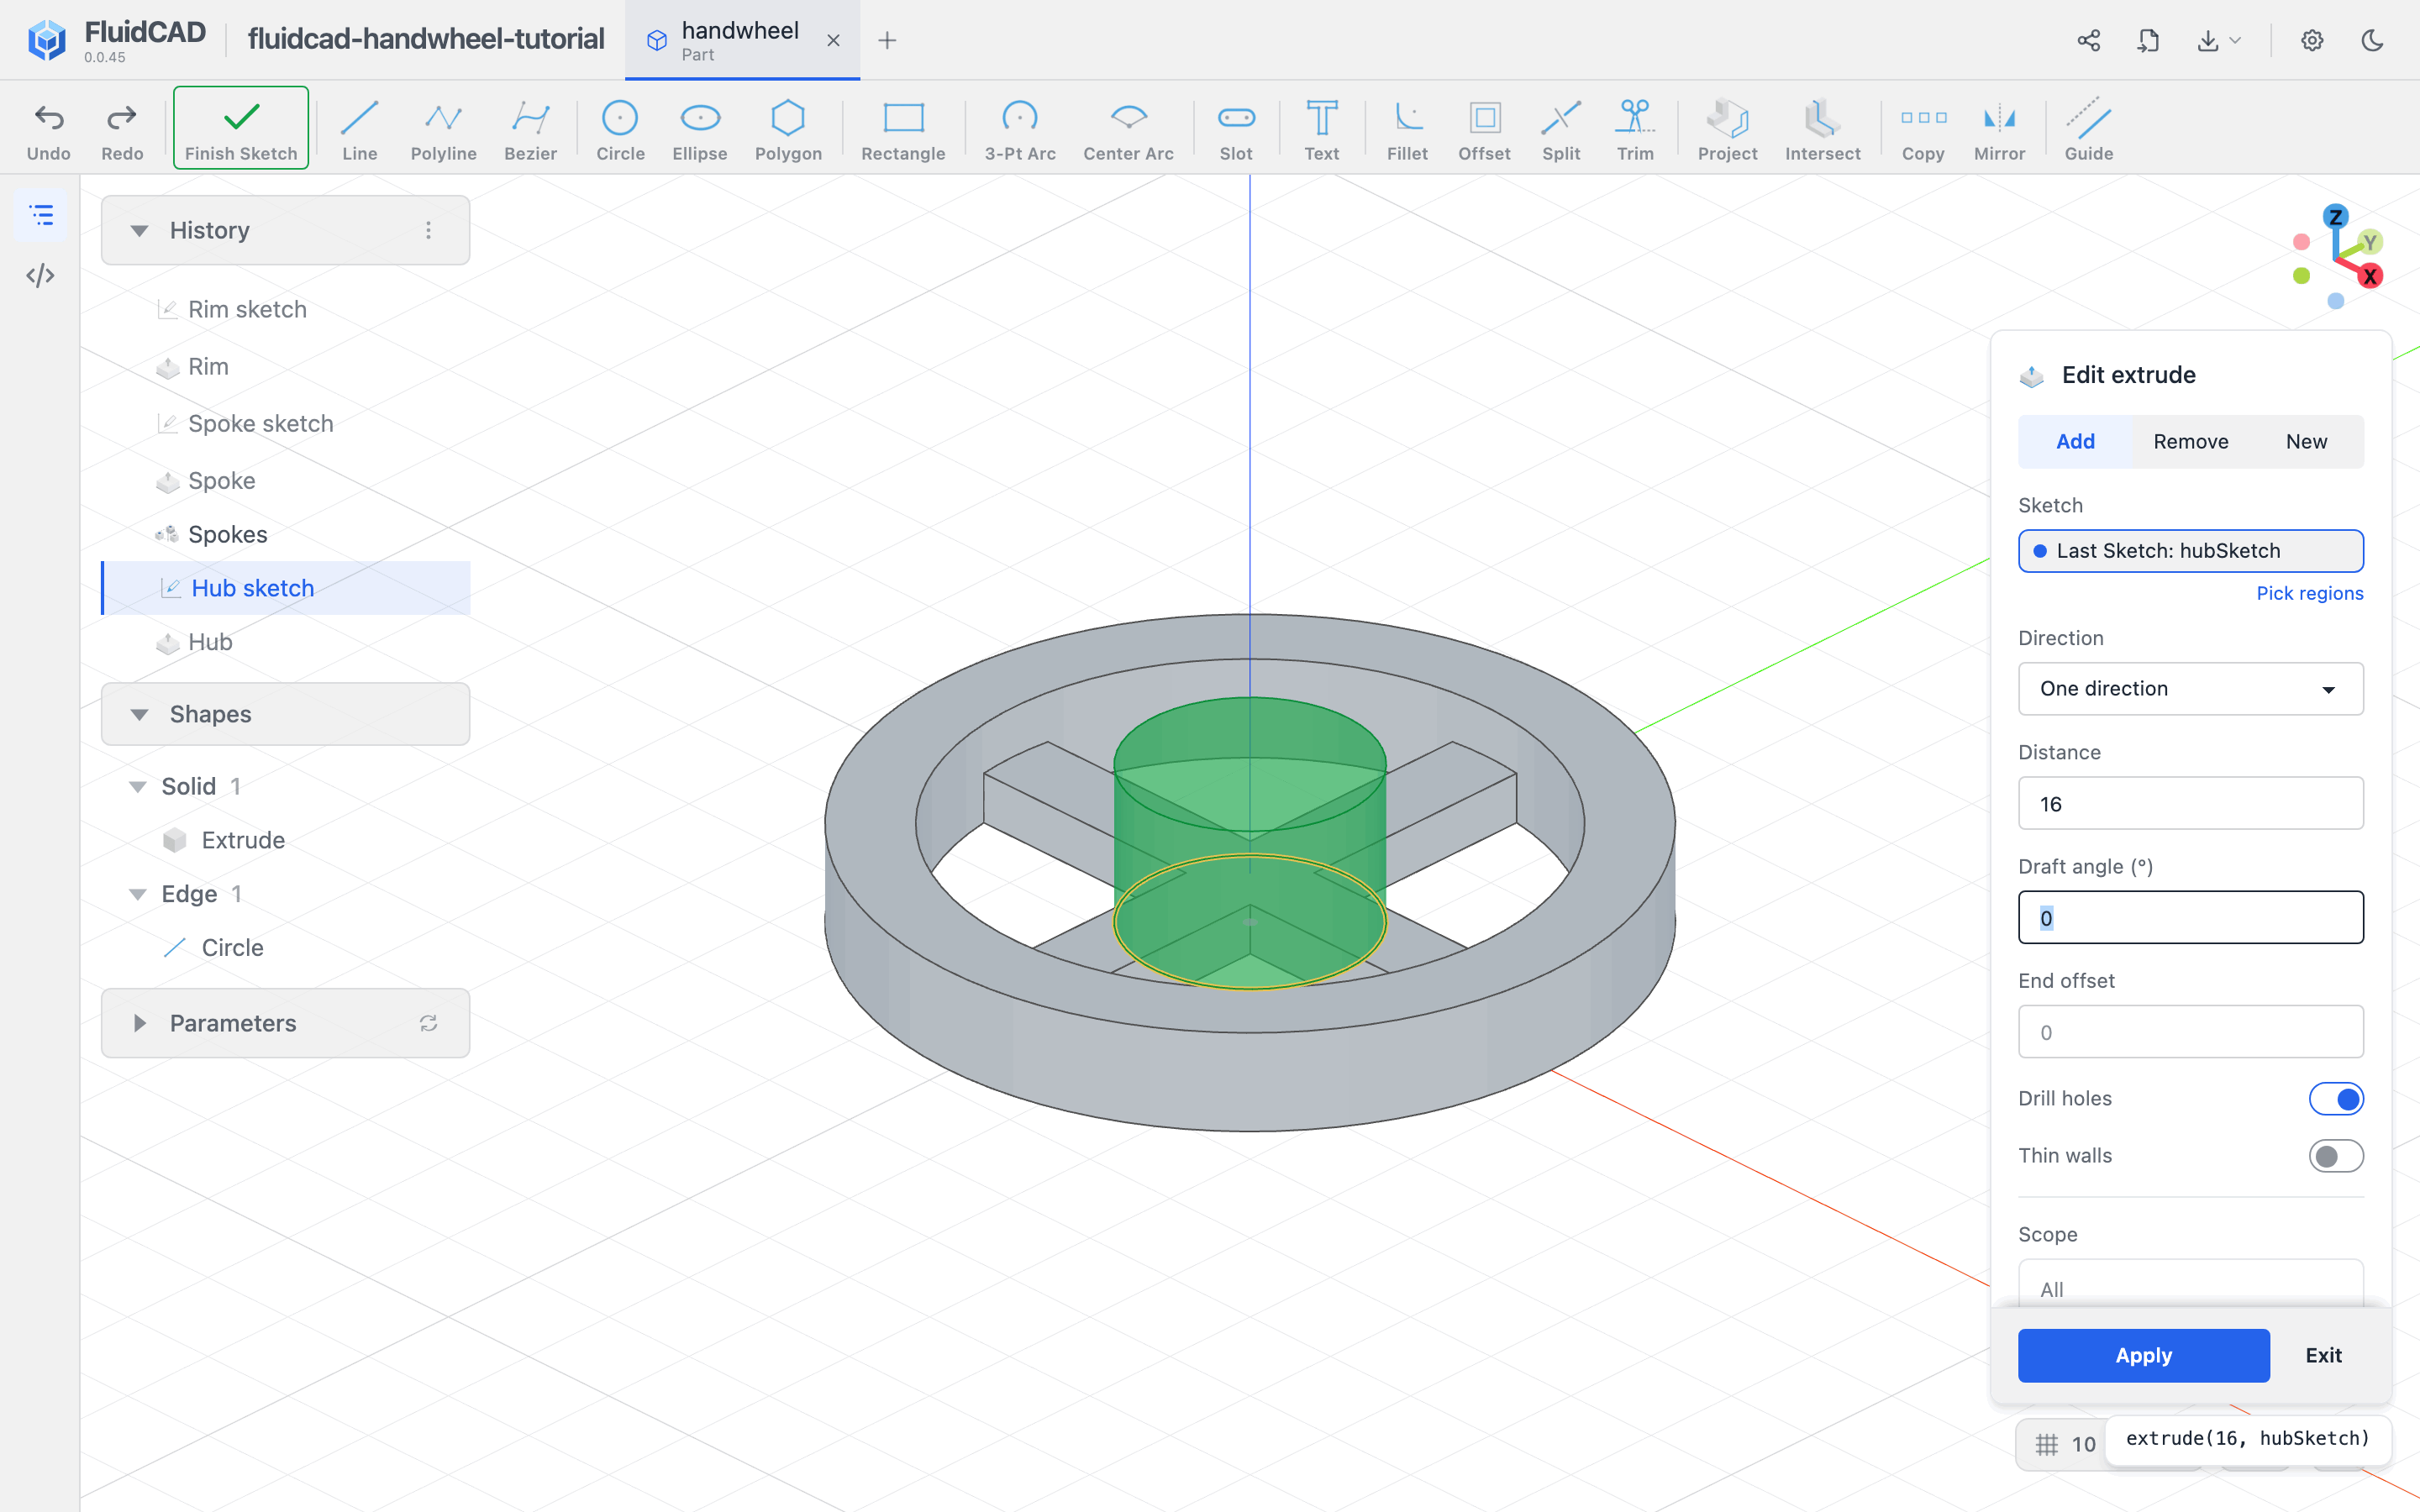Click the Pick regions link
Viewport: 2420px width, 1512px height.
click(2309, 593)
